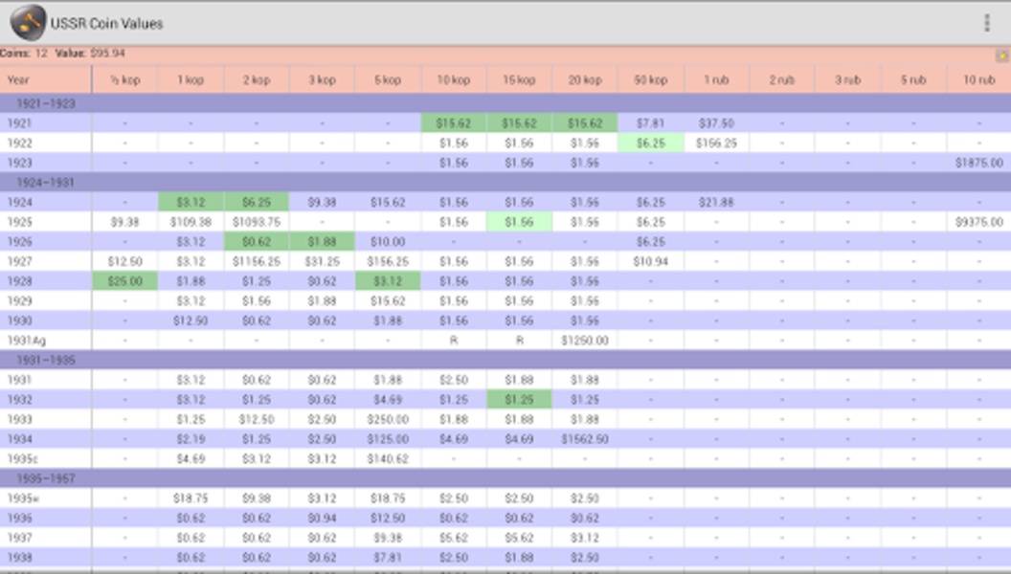Select the $9375.00 cell in 1925 row

pyautogui.click(x=978, y=222)
